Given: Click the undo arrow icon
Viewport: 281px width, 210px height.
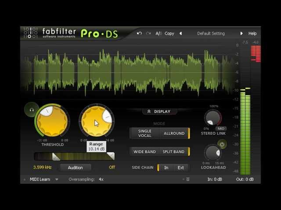Looking at the screenshot, I should pyautogui.click(x=139, y=33).
